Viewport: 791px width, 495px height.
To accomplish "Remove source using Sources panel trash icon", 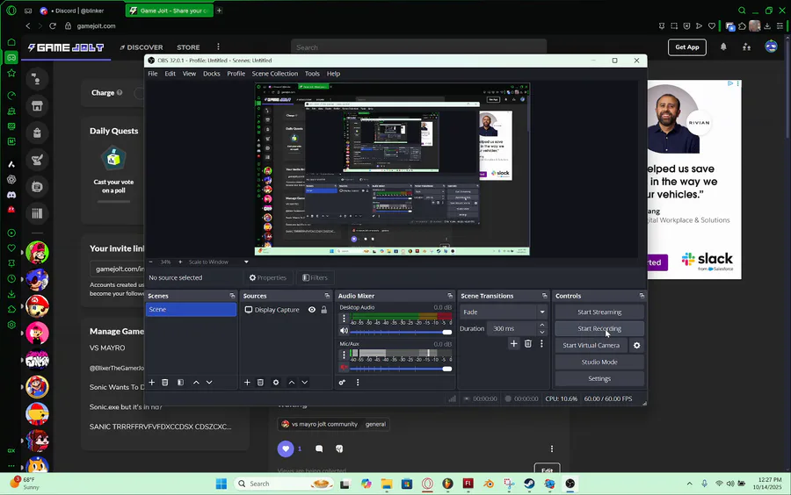I will pyautogui.click(x=260, y=382).
